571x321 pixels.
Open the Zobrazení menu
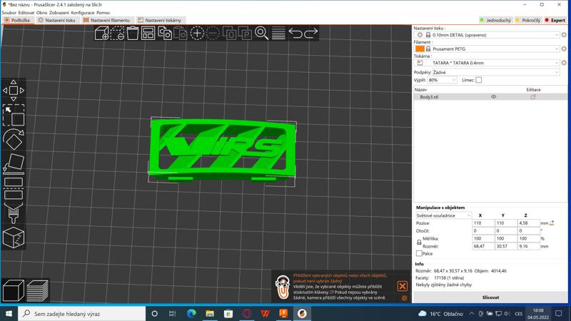pyautogui.click(x=59, y=12)
